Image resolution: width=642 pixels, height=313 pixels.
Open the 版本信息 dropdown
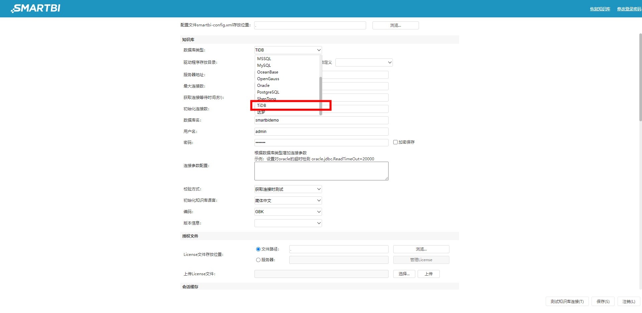click(288, 223)
